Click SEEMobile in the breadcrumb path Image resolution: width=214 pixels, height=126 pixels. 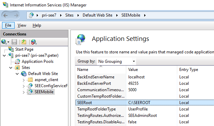pyautogui.click(x=131, y=15)
